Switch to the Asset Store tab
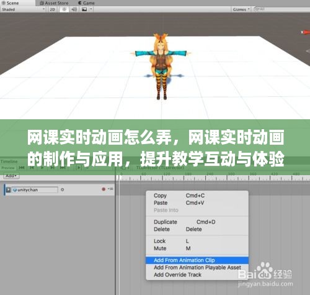 tap(54, 3)
